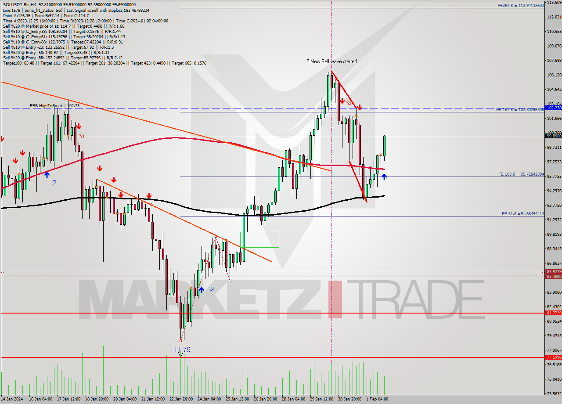This screenshot has height=404, width=562.
Task: Click the '28 Jan 04:00' time label
Action: 294,399
